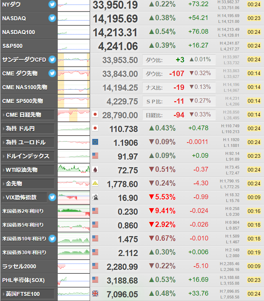
Task: Click Japan flag icon in CME 日経先物 row
Action: tap(95, 115)
